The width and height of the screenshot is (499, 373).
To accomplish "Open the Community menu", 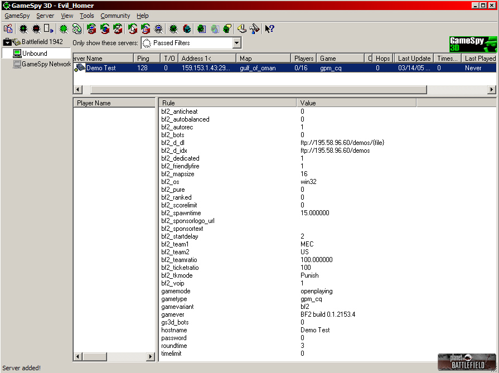I will (x=115, y=16).
